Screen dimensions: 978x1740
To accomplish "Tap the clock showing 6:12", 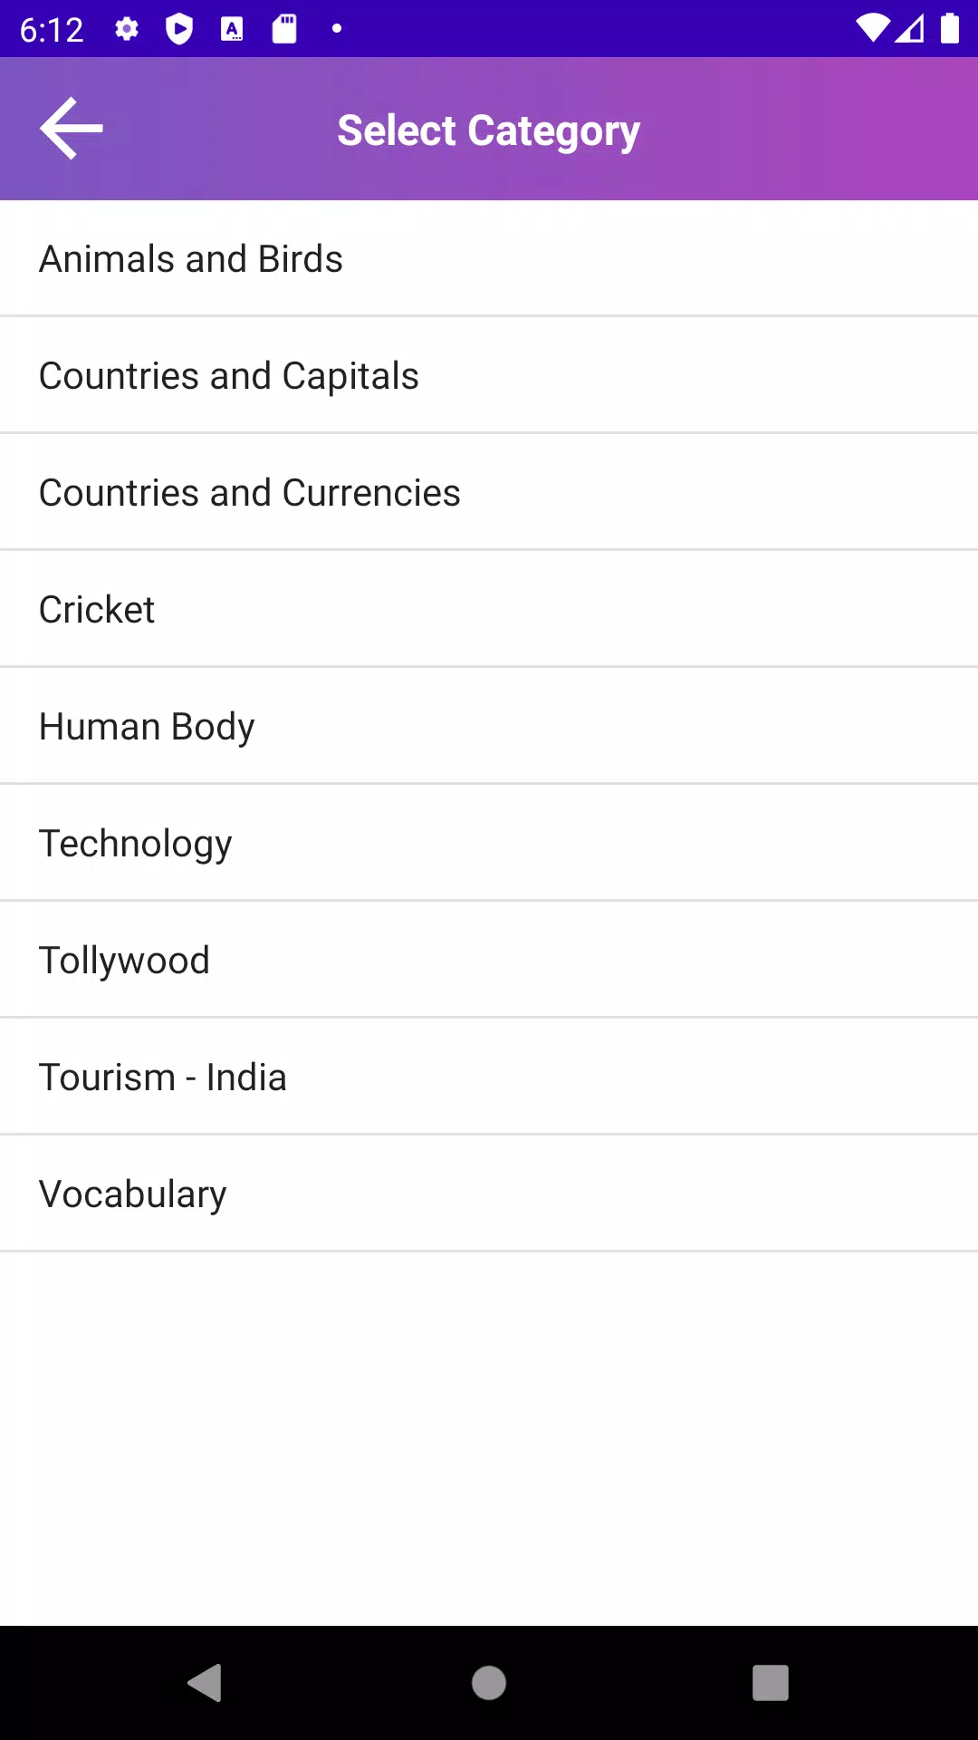I will (x=52, y=30).
